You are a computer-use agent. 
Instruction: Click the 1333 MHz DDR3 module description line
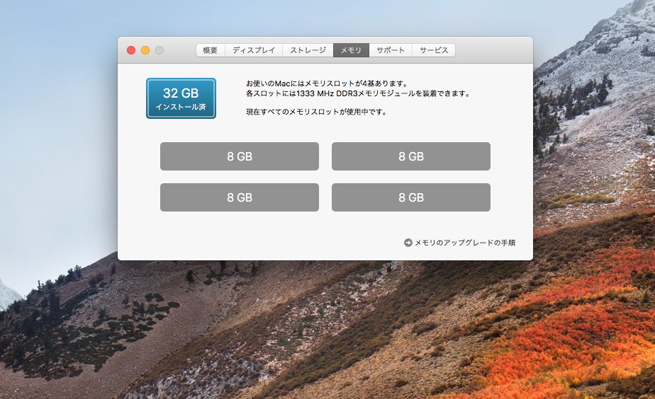[359, 93]
